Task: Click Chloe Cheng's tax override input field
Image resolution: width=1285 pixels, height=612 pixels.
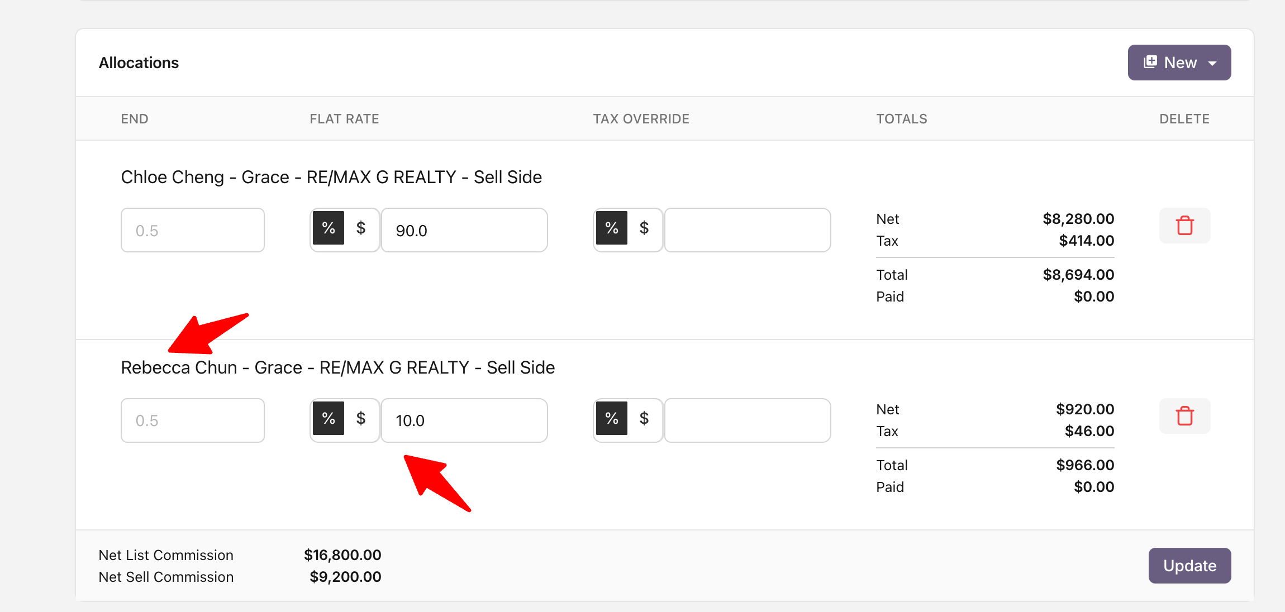Action: (748, 230)
